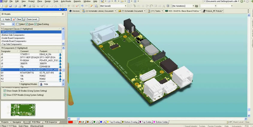
Task: Click the clear filter red X icon
Action: pyautogui.click(x=77, y=6)
